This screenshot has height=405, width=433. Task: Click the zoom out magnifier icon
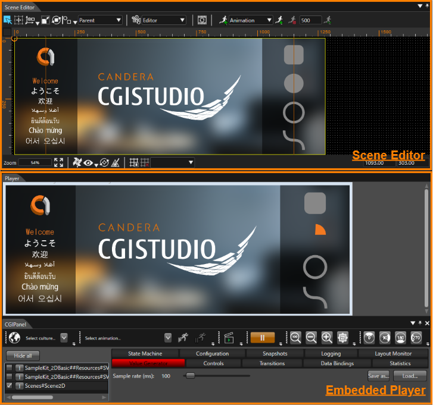311,338
